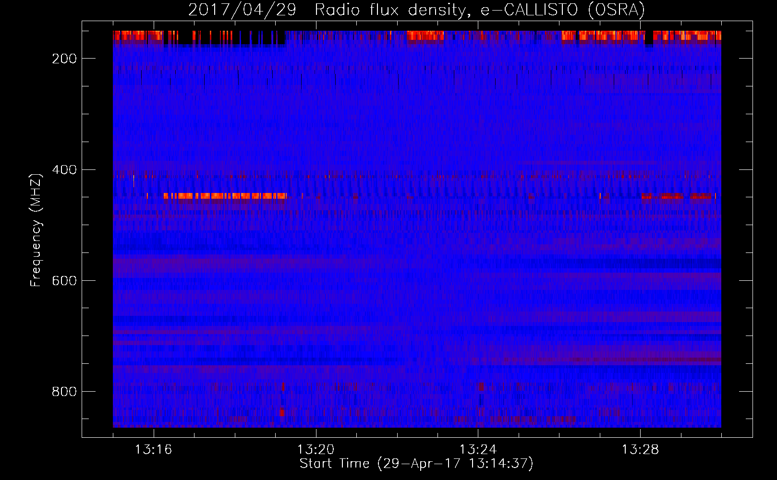Click the 'Frequency (MHZ)' axis label
The width and height of the screenshot is (777, 480).
coord(36,230)
